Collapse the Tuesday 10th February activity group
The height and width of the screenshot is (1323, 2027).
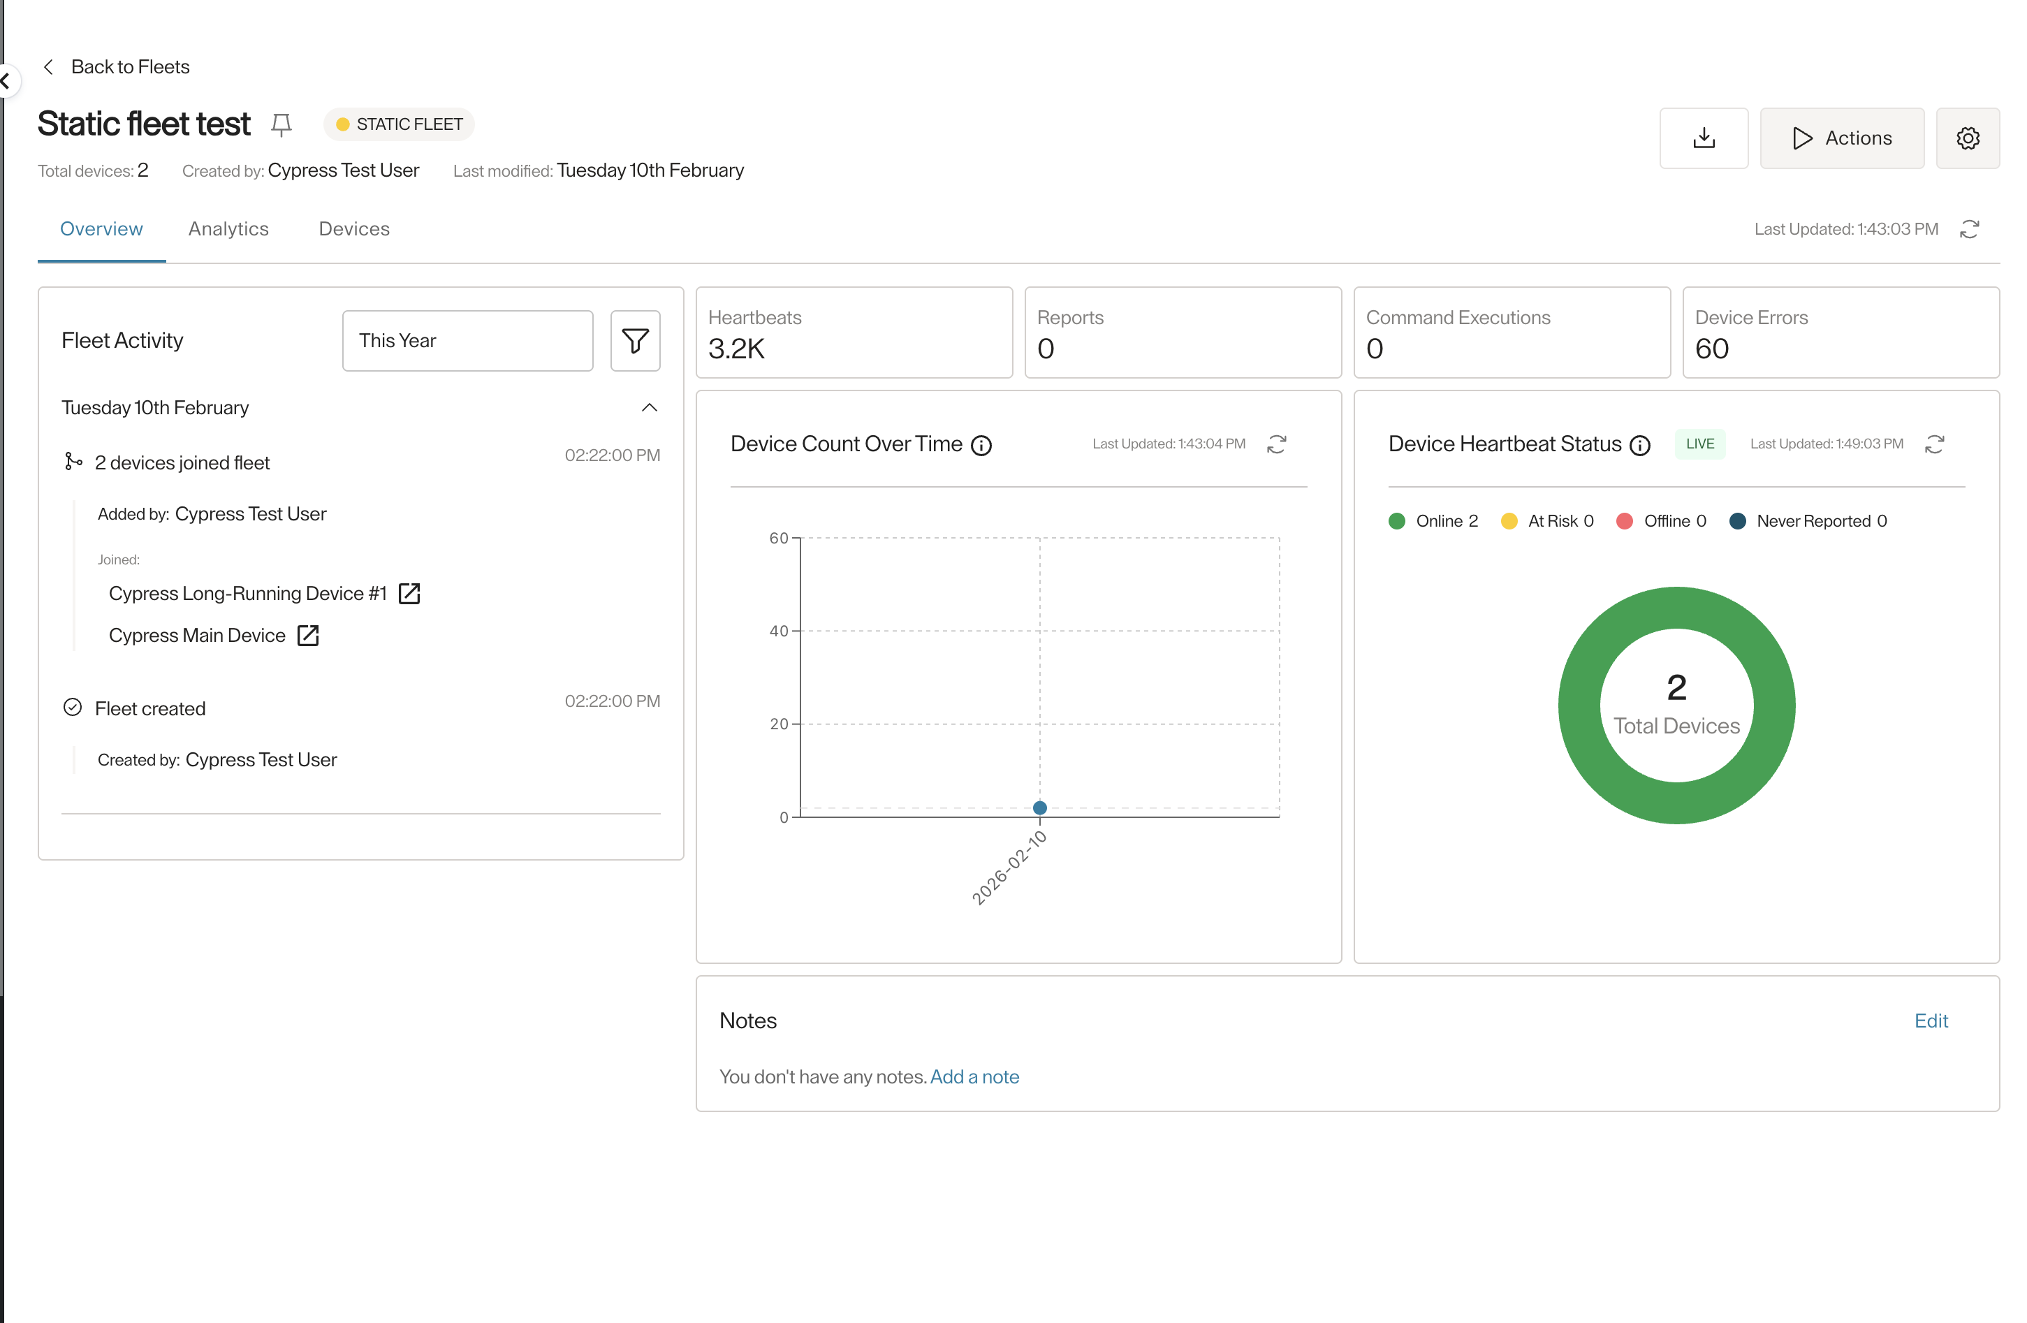(649, 407)
